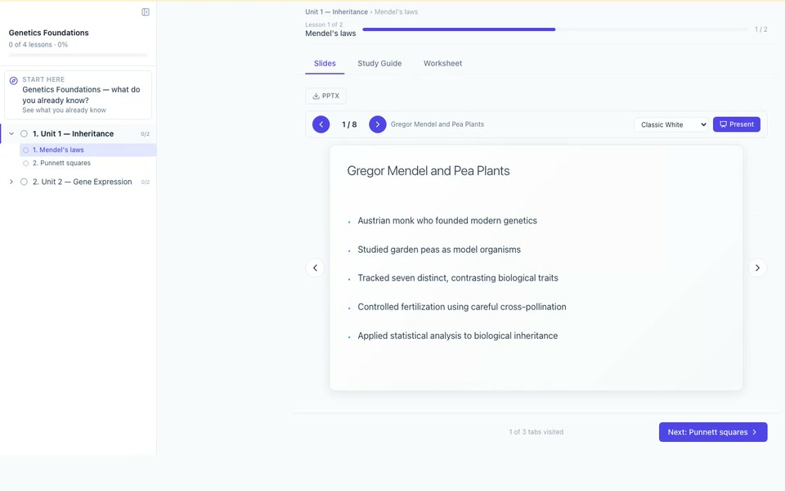Image resolution: width=785 pixels, height=491 pixels.
Task: Continue with Next: Punnett squares button
Action: (x=713, y=432)
